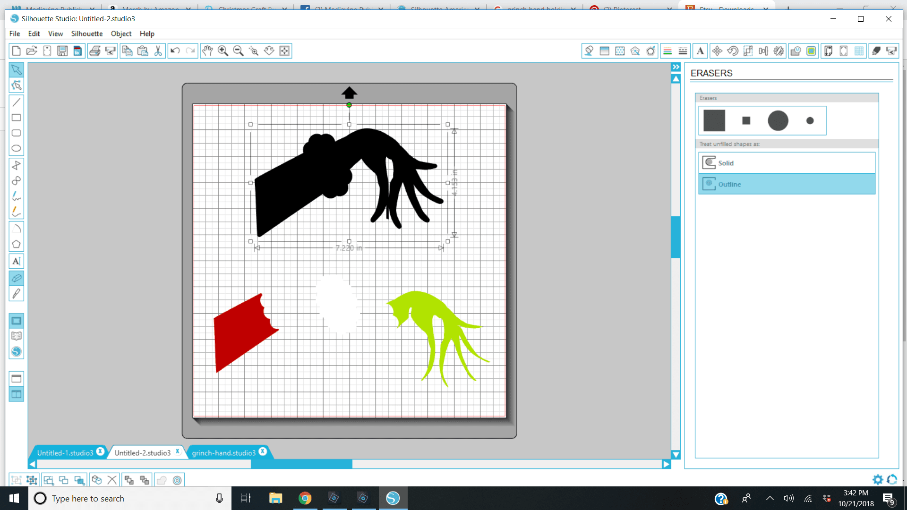Select the Outline unfilled shapes option

787,184
